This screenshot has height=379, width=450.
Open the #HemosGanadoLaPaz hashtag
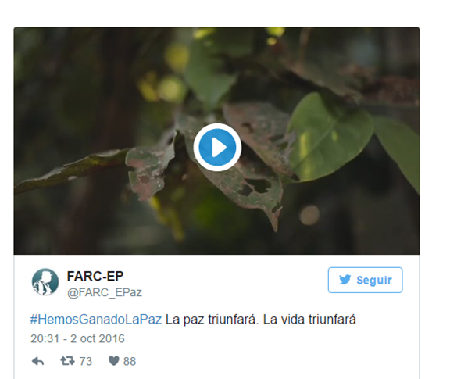tap(96, 320)
